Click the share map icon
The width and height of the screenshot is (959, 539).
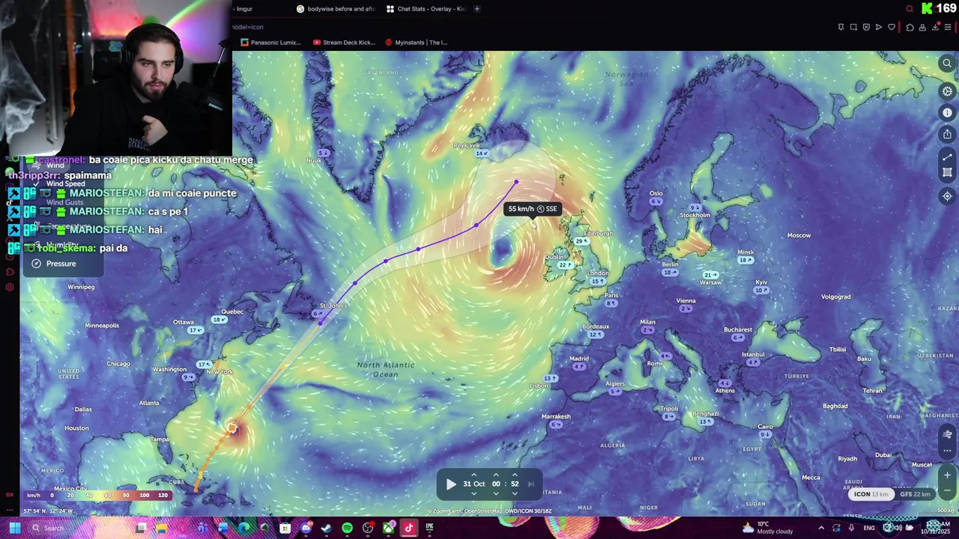pyautogui.click(x=947, y=134)
